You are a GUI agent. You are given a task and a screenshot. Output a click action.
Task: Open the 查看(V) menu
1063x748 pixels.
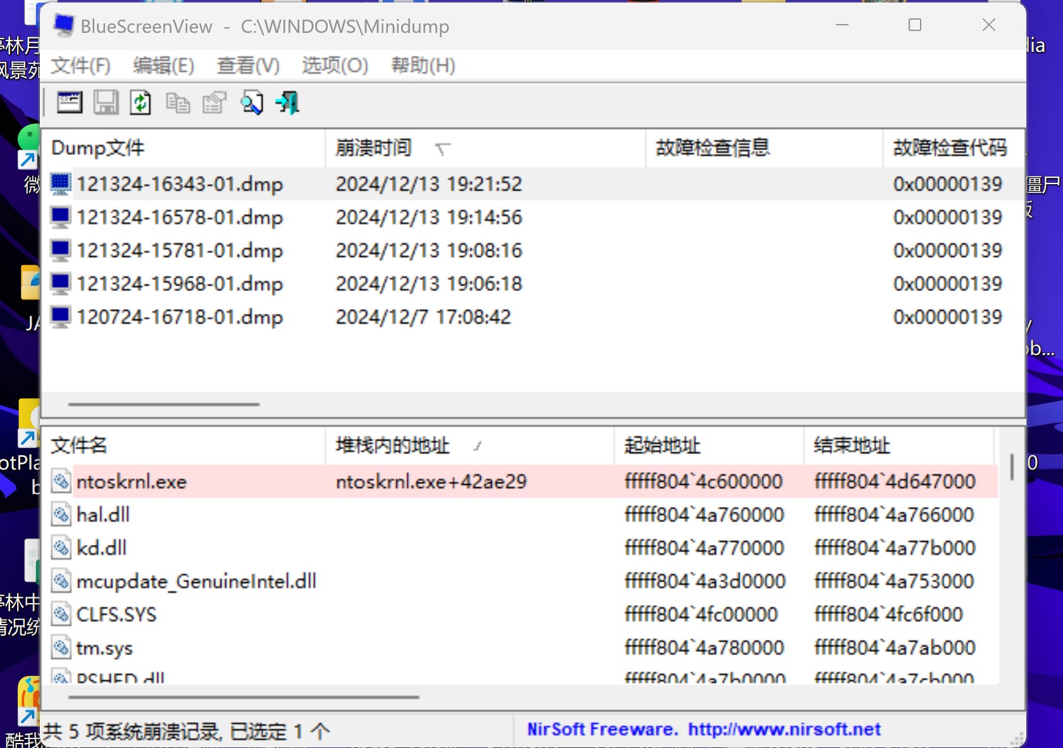pyautogui.click(x=247, y=65)
